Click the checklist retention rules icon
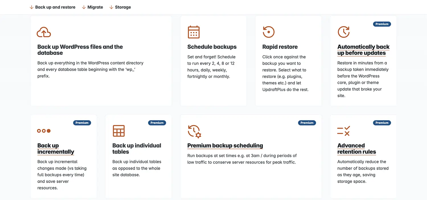The width and height of the screenshot is (427, 200). pyautogui.click(x=344, y=131)
